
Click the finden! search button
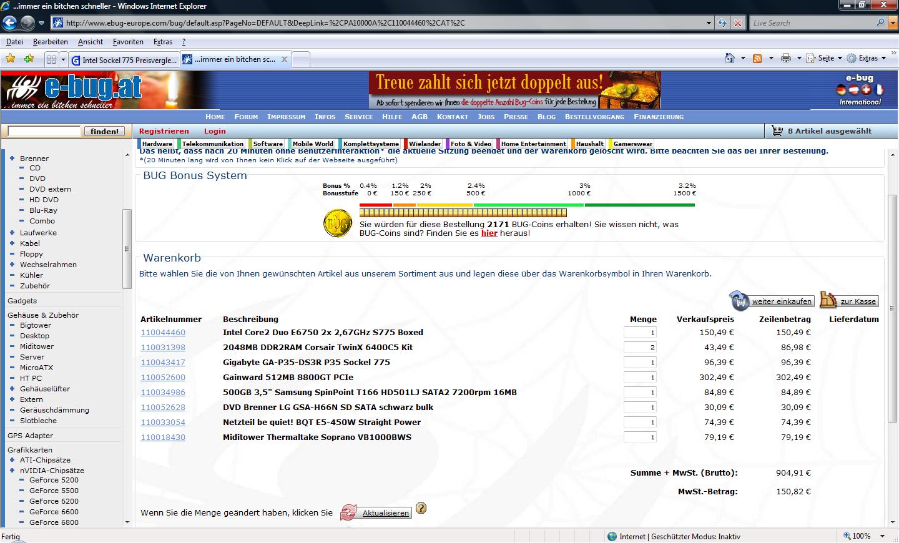point(104,131)
